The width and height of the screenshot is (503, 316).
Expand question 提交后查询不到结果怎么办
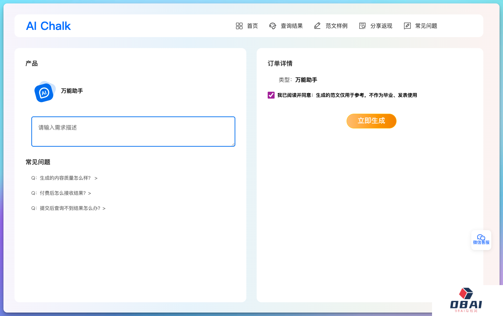point(68,208)
